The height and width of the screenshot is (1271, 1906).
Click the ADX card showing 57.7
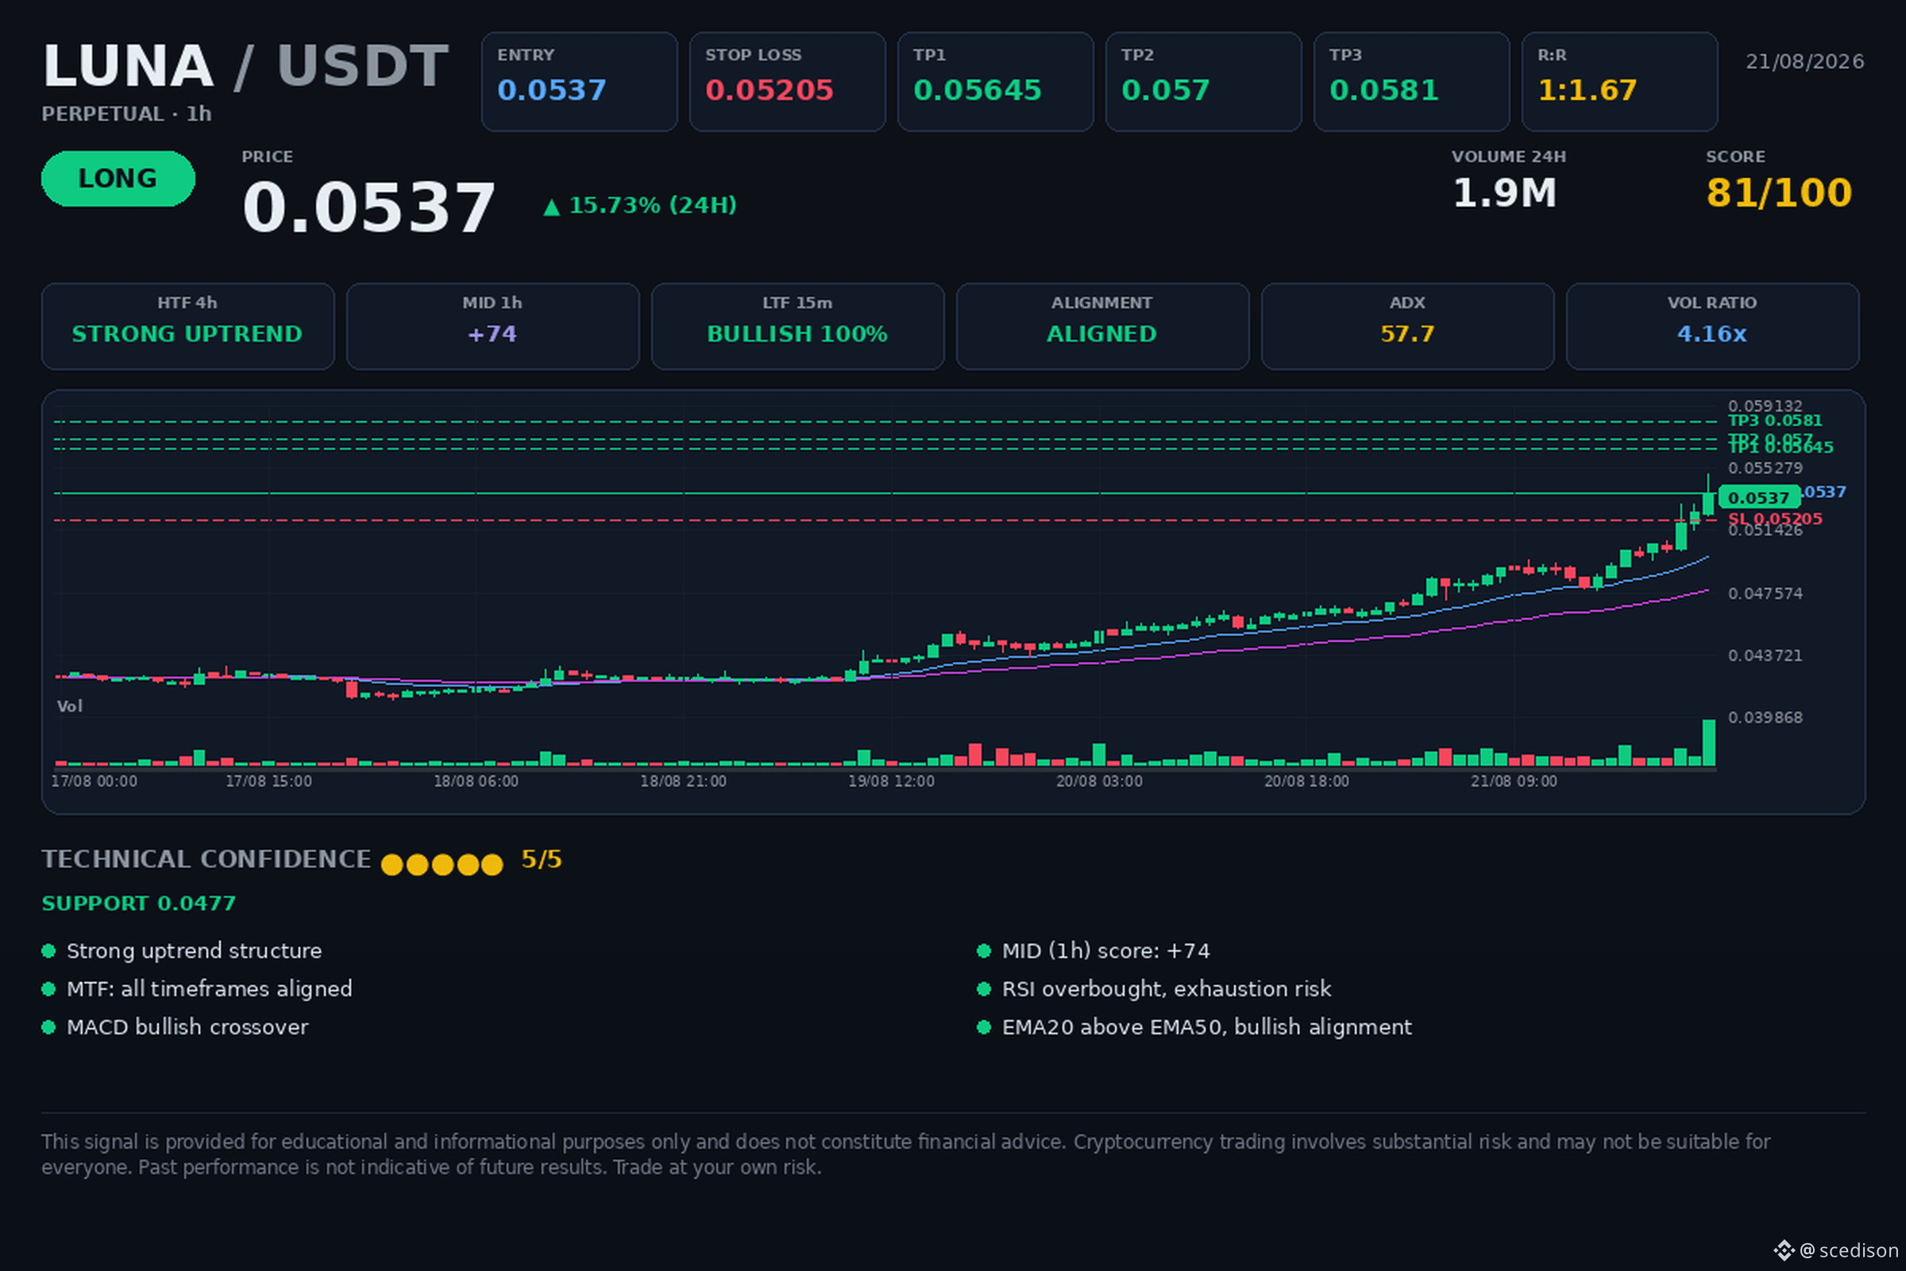pos(1407,326)
